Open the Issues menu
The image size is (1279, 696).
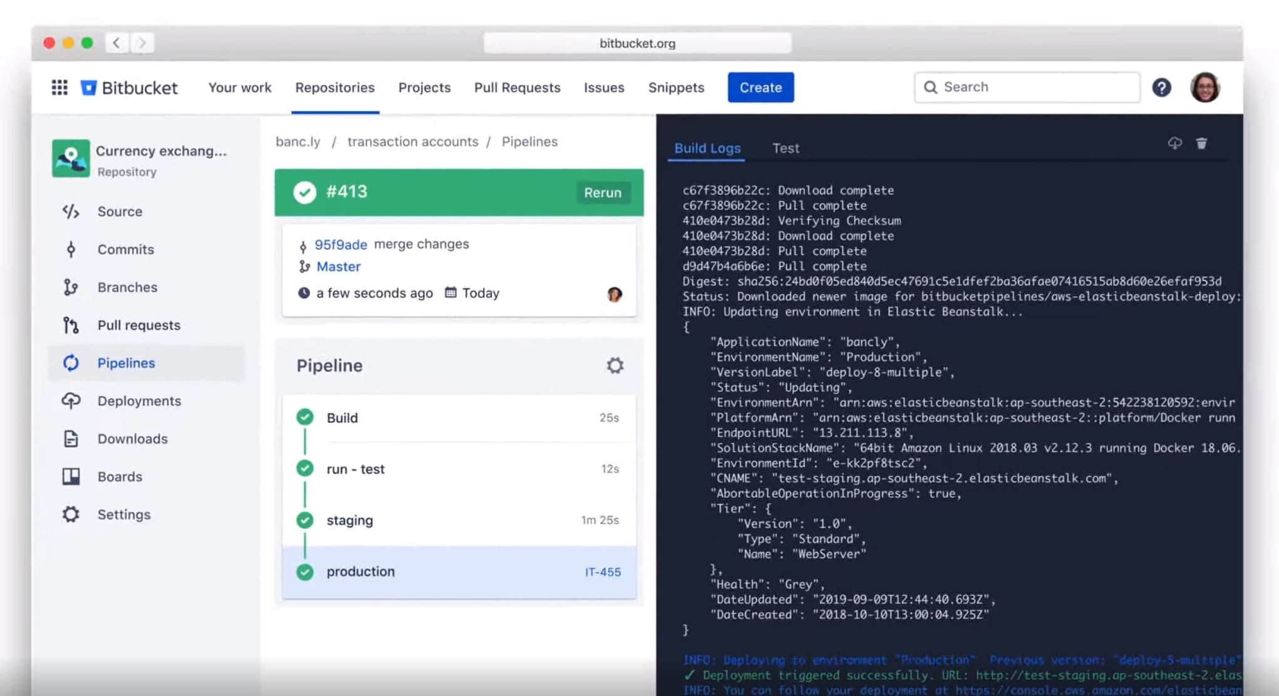point(604,88)
